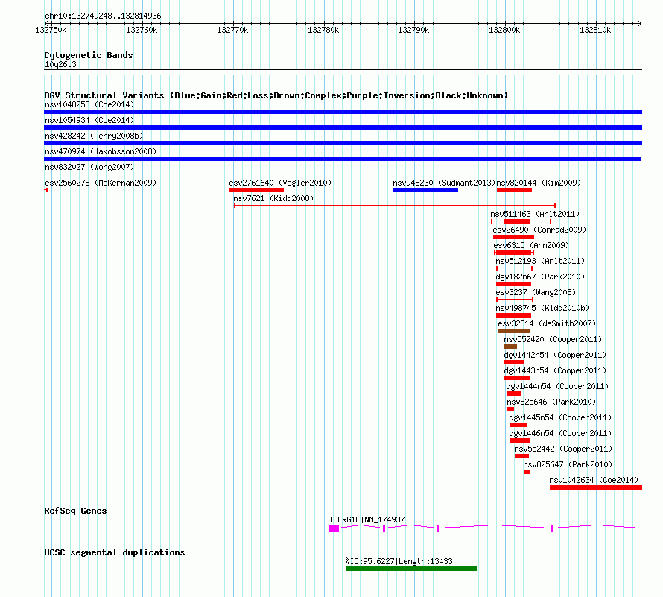Select the nsv511463 (Arlt2011) variant label
663x597 pixels.
535,214
